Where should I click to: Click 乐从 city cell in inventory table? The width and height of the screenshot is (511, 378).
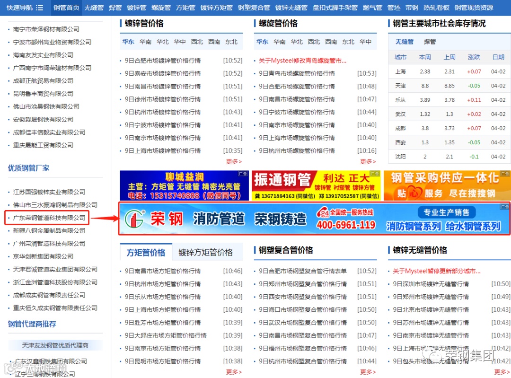[400, 100]
